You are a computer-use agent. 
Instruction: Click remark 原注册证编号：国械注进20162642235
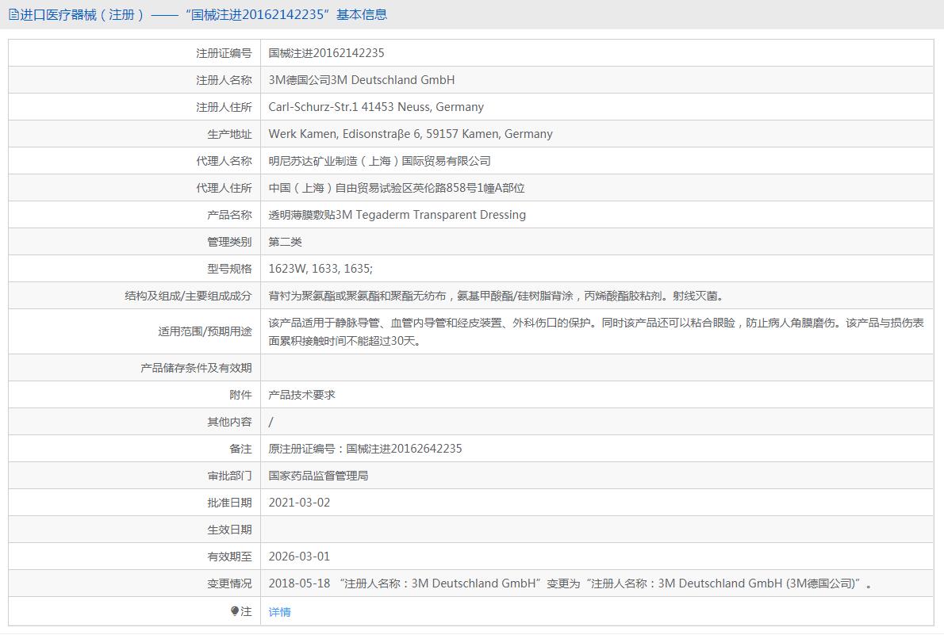click(x=366, y=449)
